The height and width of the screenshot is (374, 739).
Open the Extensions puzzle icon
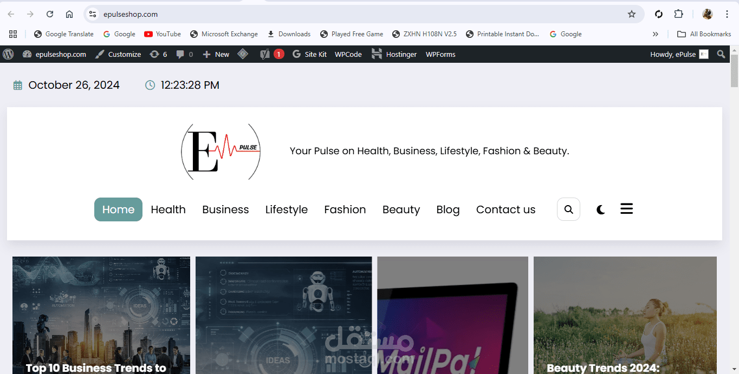click(678, 14)
